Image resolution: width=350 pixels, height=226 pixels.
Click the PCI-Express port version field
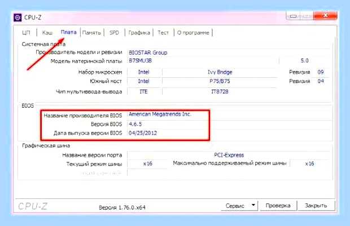[x=229, y=155]
